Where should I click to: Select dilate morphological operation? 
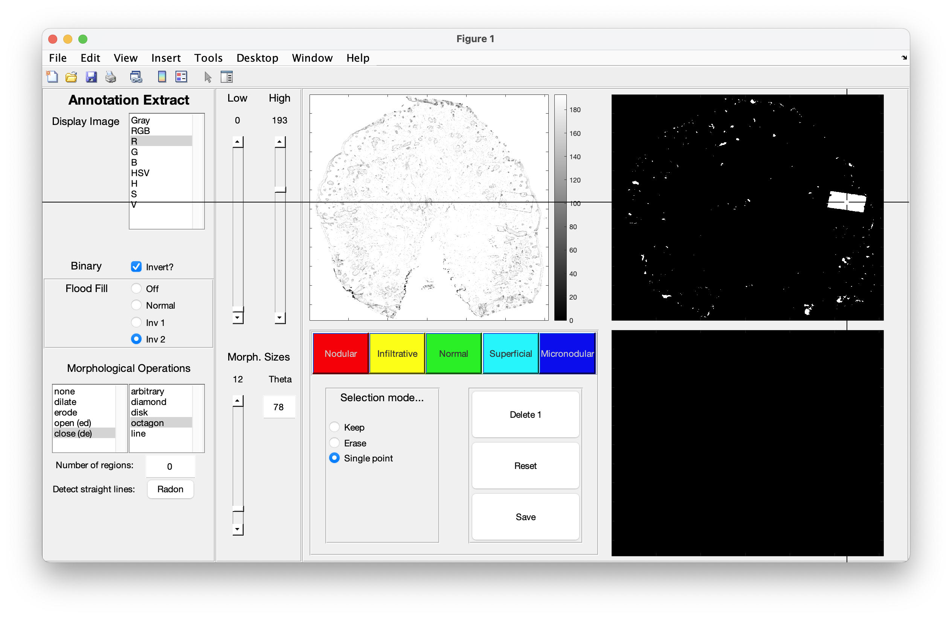[84, 402]
